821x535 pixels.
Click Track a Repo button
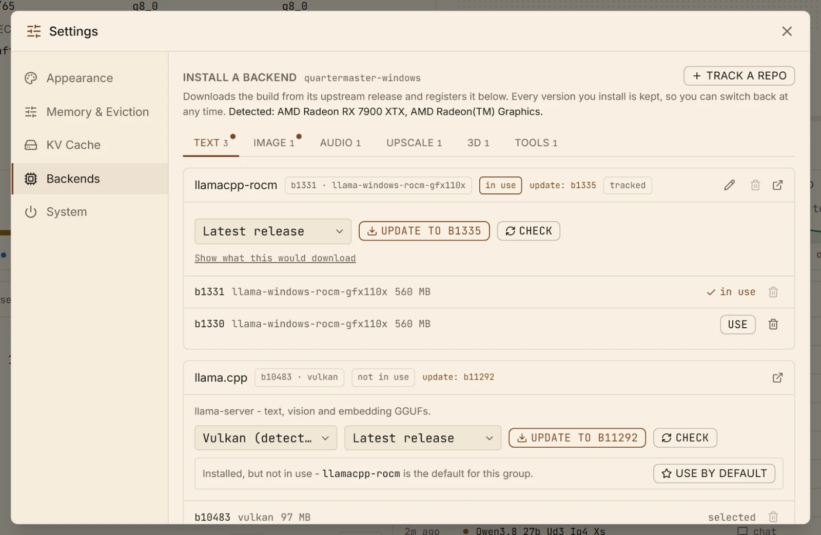pos(739,76)
